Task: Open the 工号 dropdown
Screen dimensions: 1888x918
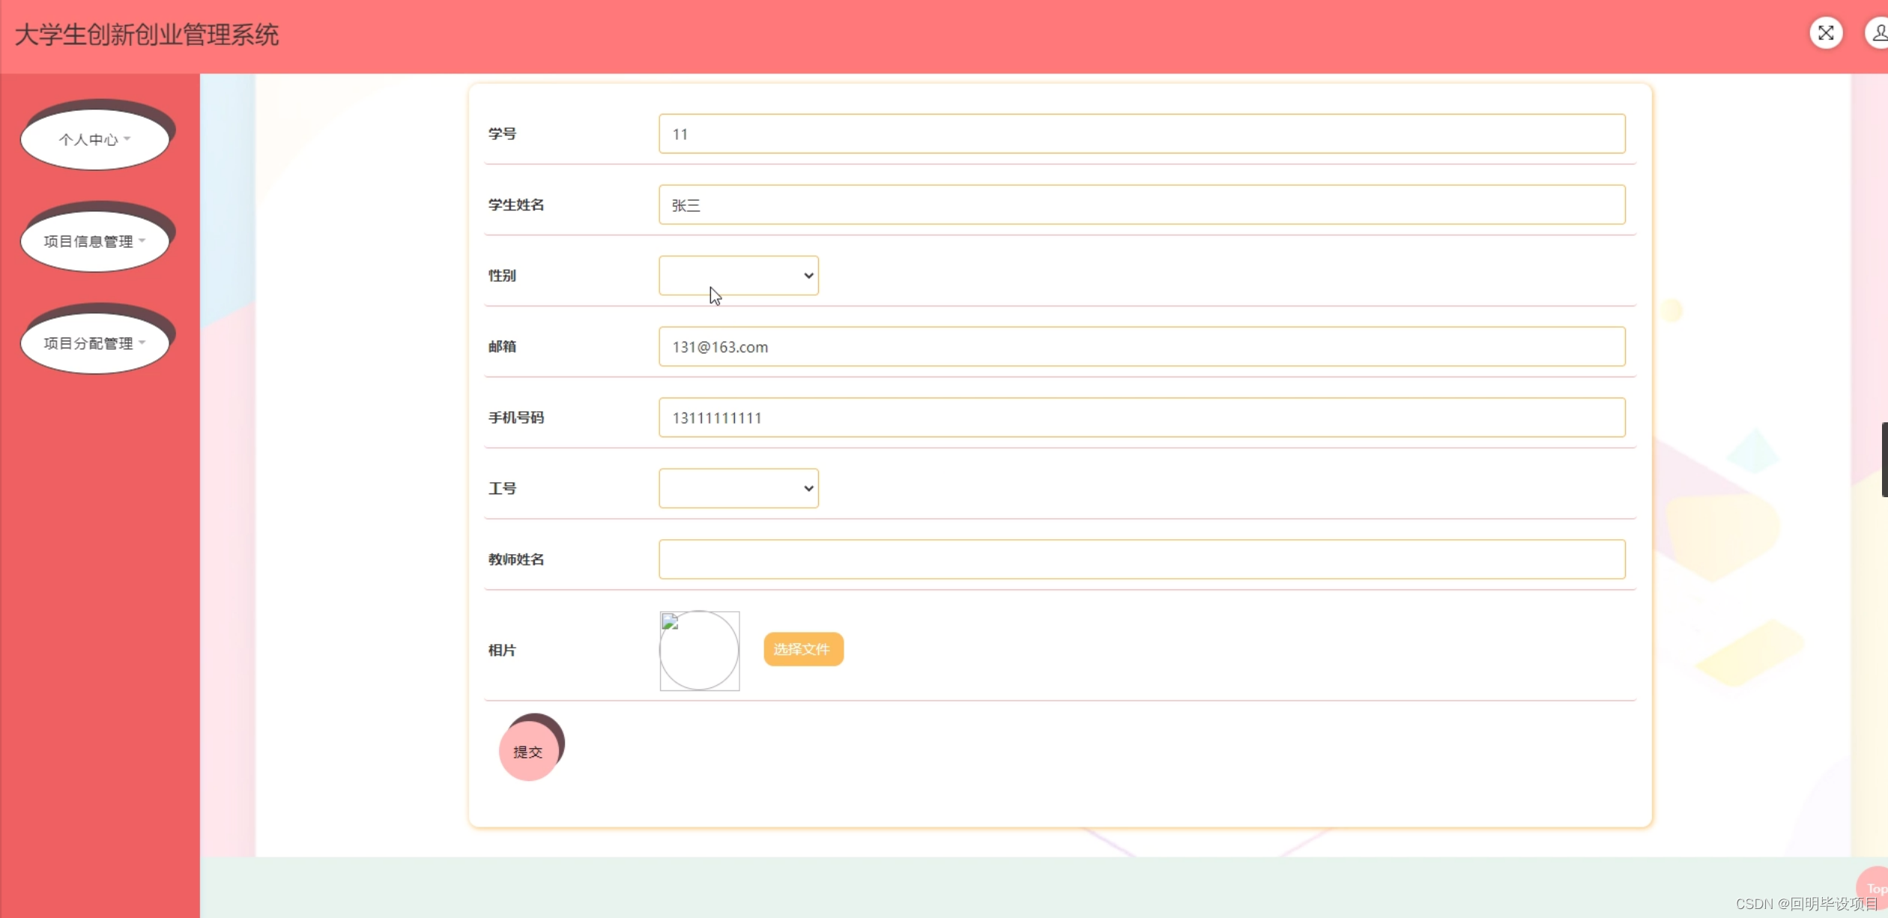Action: (x=738, y=488)
